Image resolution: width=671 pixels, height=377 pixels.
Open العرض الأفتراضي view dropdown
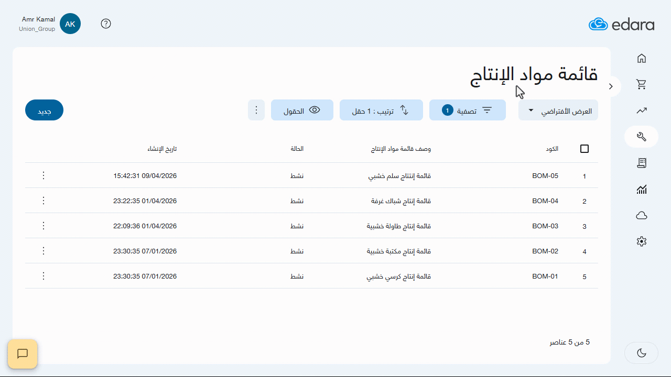tap(558, 110)
